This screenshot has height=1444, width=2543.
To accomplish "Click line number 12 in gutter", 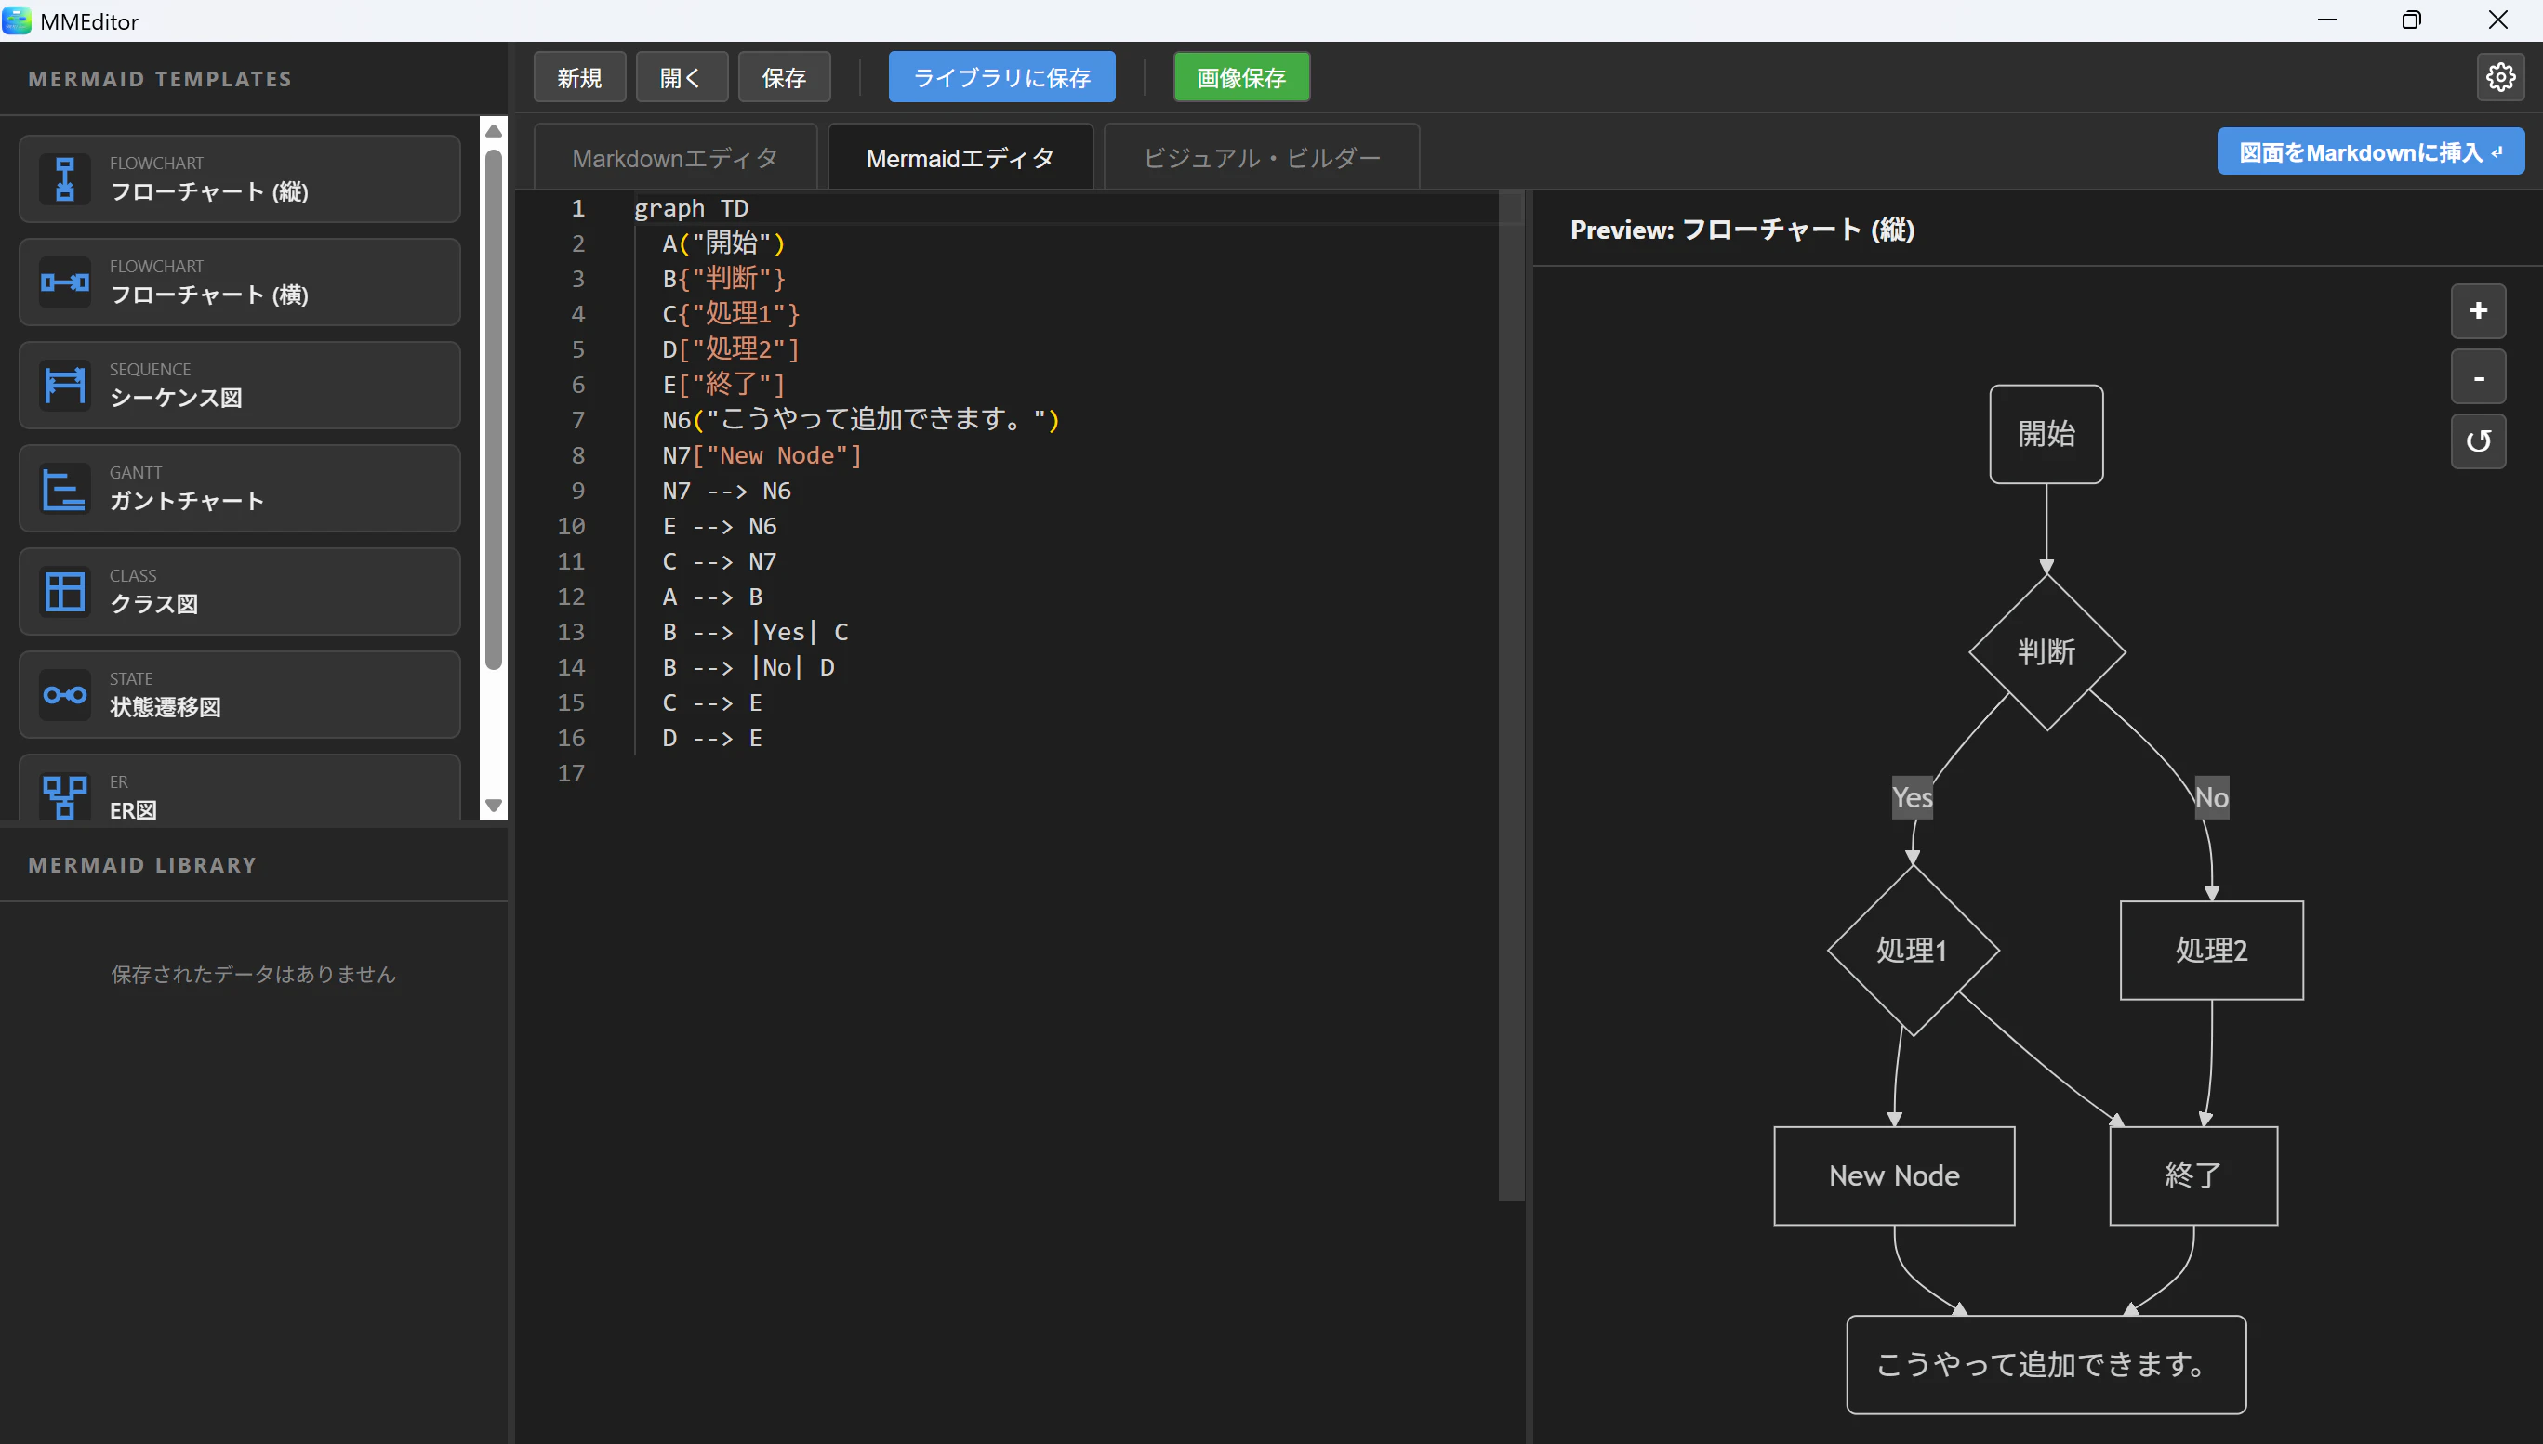I will tap(572, 597).
